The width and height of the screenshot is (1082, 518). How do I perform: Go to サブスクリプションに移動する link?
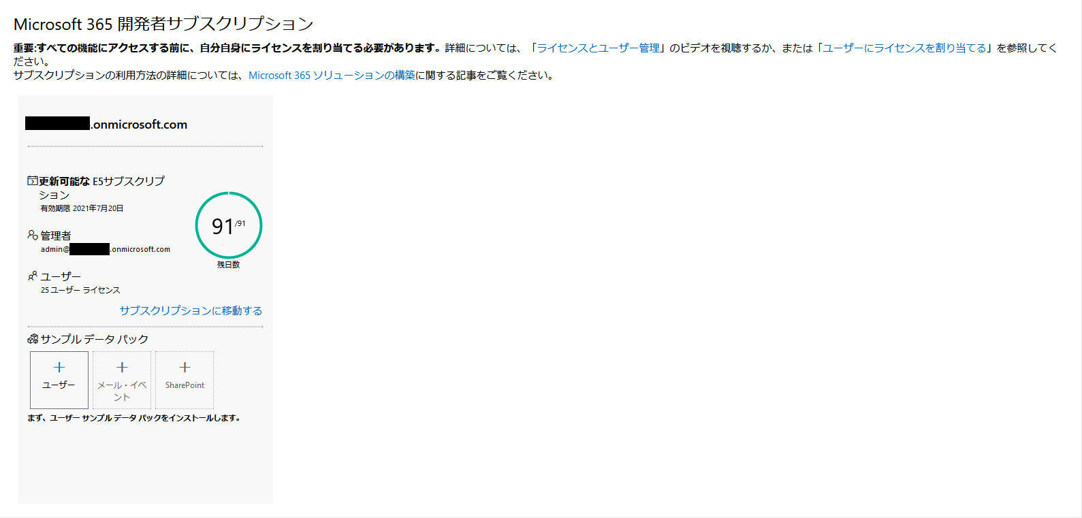tap(191, 310)
